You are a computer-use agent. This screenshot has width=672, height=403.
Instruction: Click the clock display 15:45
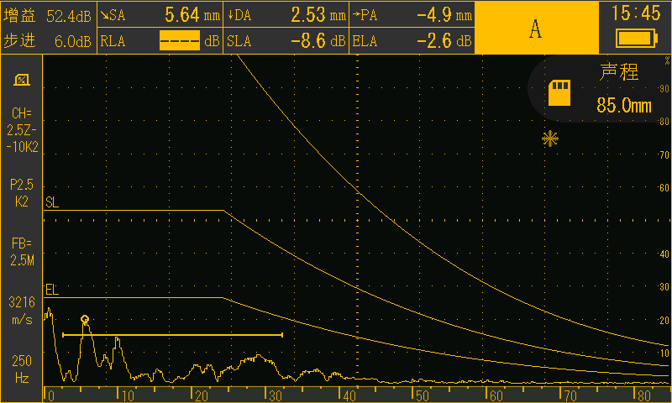click(636, 13)
